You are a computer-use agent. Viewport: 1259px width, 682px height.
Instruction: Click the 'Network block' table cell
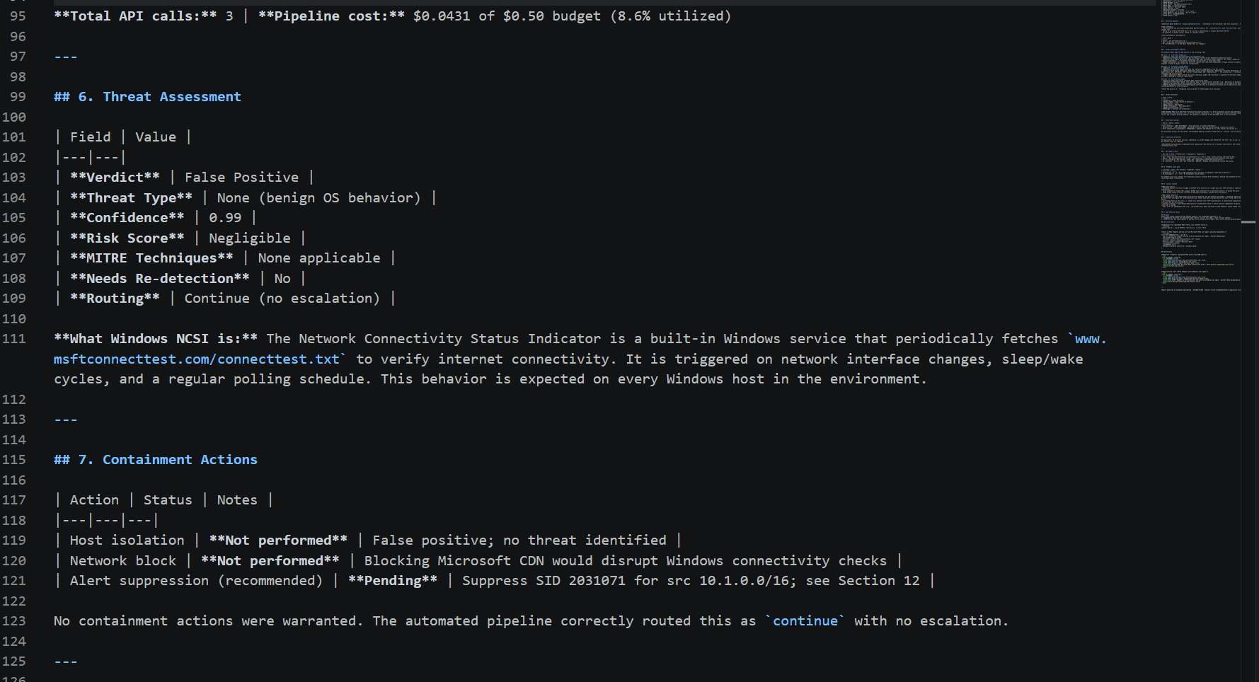pyautogui.click(x=123, y=561)
